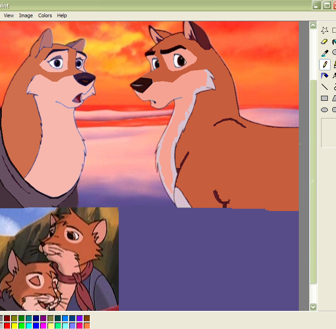Image resolution: width=336 pixels, height=329 pixels.
Task: Pick the khaki olive-gray palette color
Action: click(51, 318)
